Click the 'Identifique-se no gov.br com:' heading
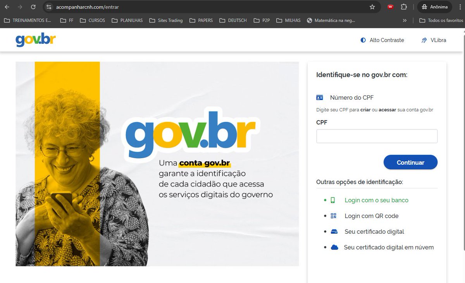 click(x=362, y=75)
